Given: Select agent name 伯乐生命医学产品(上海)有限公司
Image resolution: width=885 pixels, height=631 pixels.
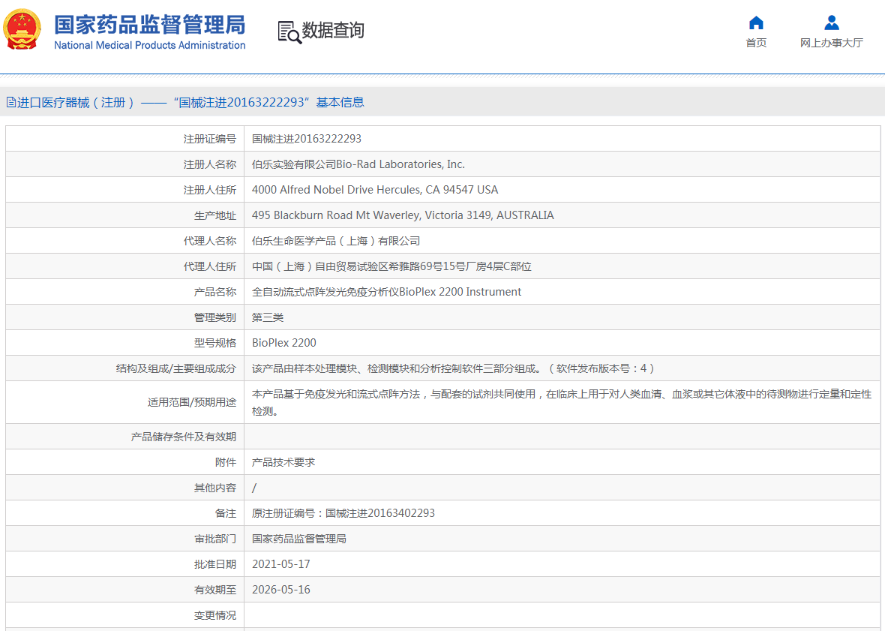Looking at the screenshot, I should click(336, 241).
